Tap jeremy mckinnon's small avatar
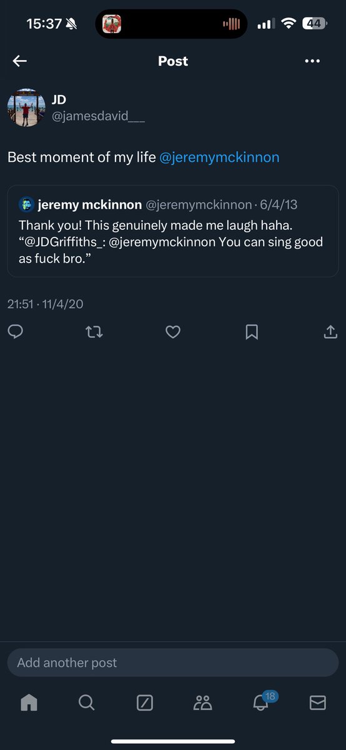The width and height of the screenshot is (346, 750). click(26, 204)
